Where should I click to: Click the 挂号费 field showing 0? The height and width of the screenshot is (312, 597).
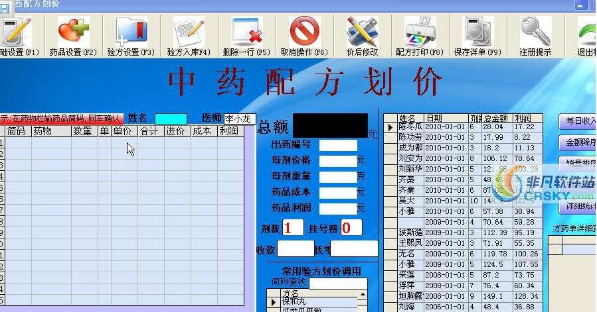(351, 228)
